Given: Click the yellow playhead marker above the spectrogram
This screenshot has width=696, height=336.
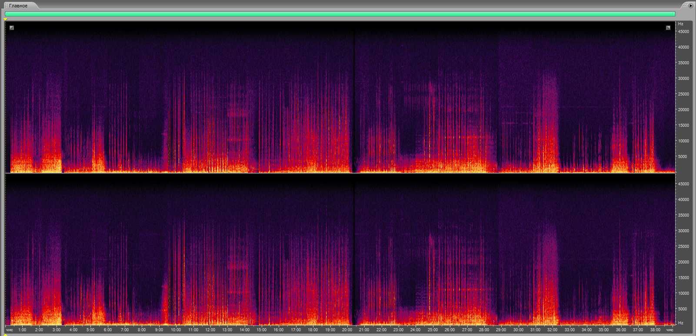Looking at the screenshot, I should (6, 19).
